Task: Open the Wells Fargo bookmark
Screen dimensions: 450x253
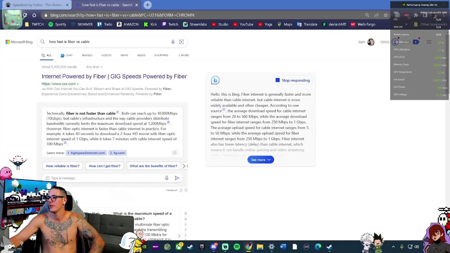Action: (x=363, y=25)
